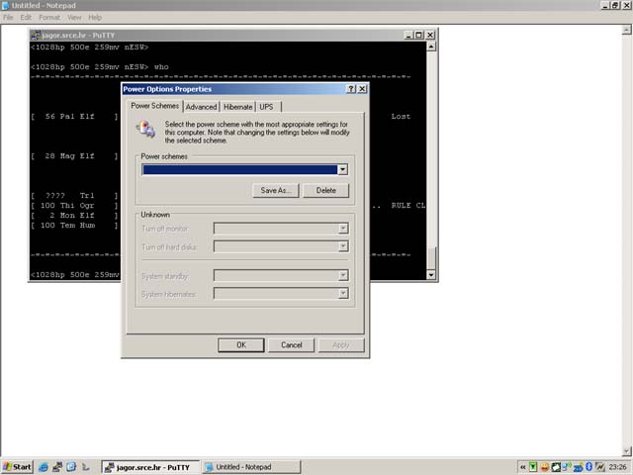Close the Power Options Properties dialog
The width and height of the screenshot is (633, 475).
coord(362,89)
